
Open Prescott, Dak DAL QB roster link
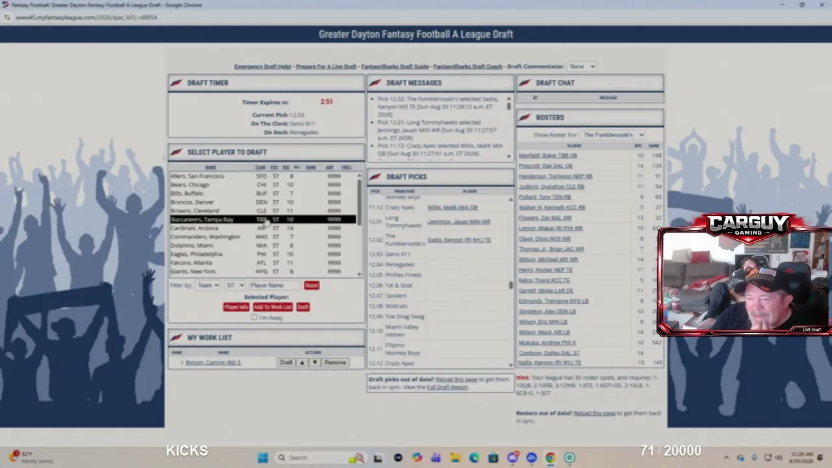coord(545,166)
